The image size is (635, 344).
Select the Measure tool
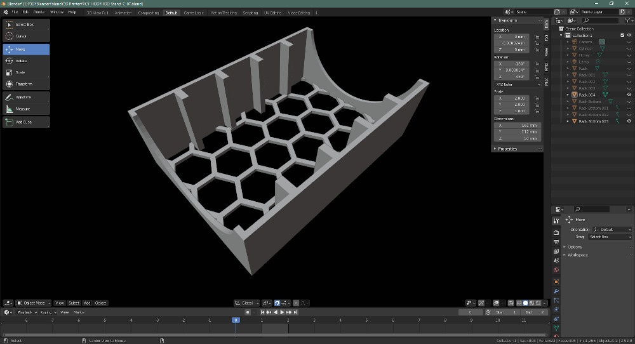click(26, 109)
